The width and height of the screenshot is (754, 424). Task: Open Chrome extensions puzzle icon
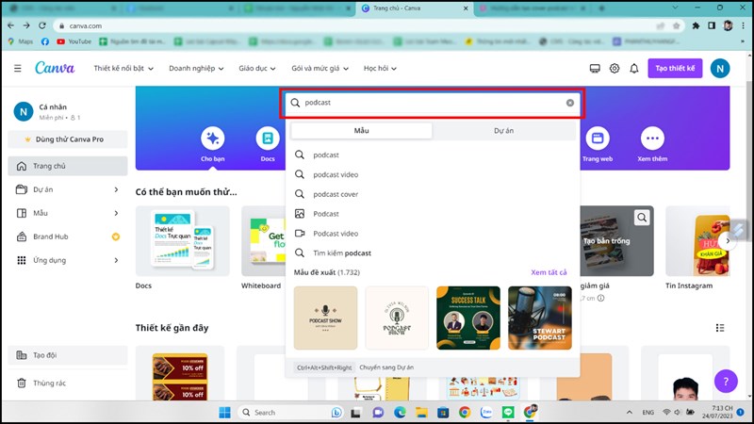pyautogui.click(x=696, y=25)
